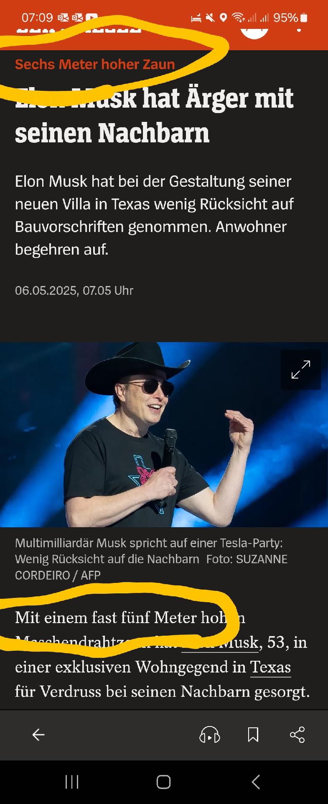Image resolution: width=328 pixels, height=804 pixels.
Task: Tap the headline about Ärger mit seinen Nachbarn
Action: (x=154, y=116)
